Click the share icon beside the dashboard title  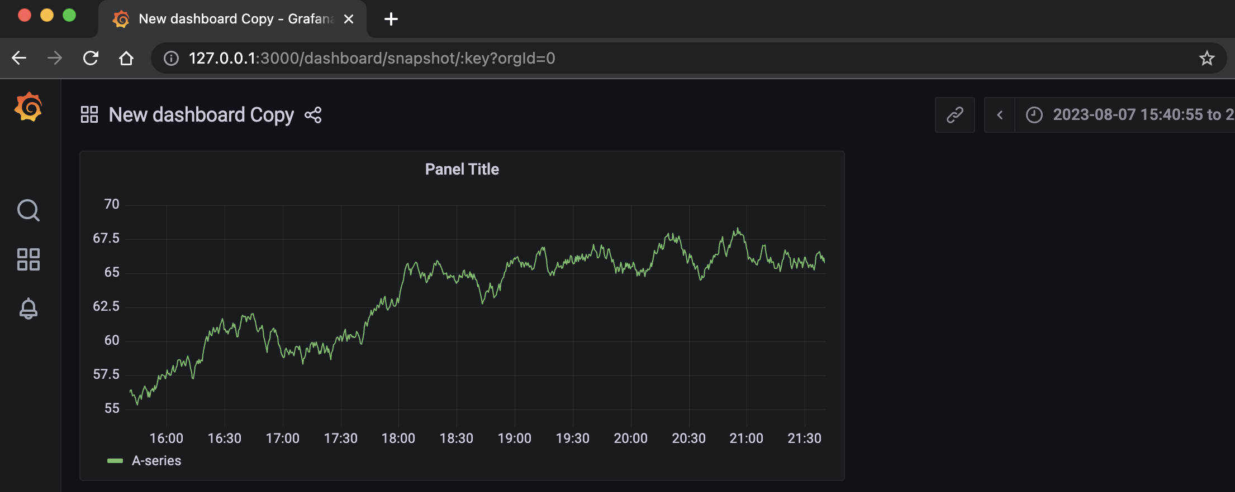coord(314,115)
